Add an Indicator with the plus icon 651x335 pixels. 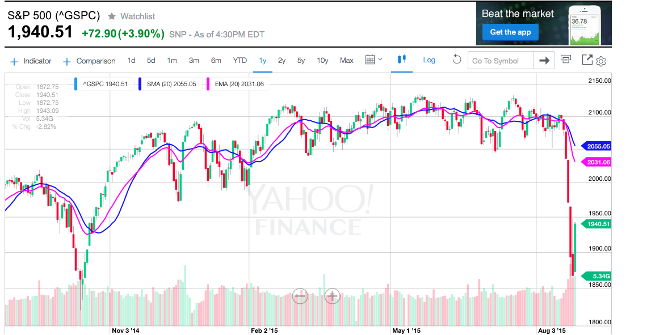(14, 61)
